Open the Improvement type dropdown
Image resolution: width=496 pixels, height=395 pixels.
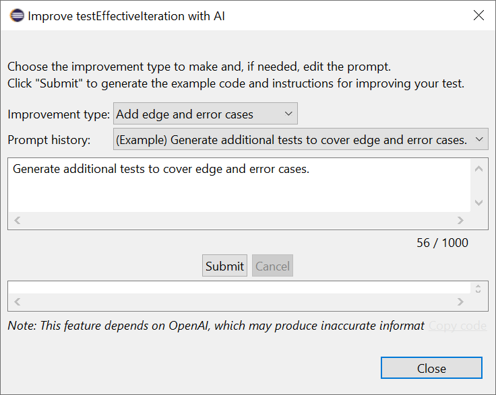(206, 114)
